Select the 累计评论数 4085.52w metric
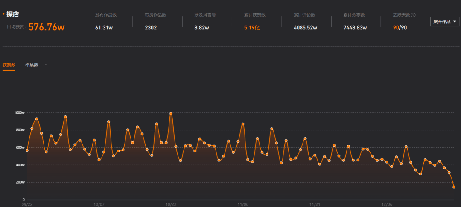Viewport: 461px width, 207px height. point(306,28)
